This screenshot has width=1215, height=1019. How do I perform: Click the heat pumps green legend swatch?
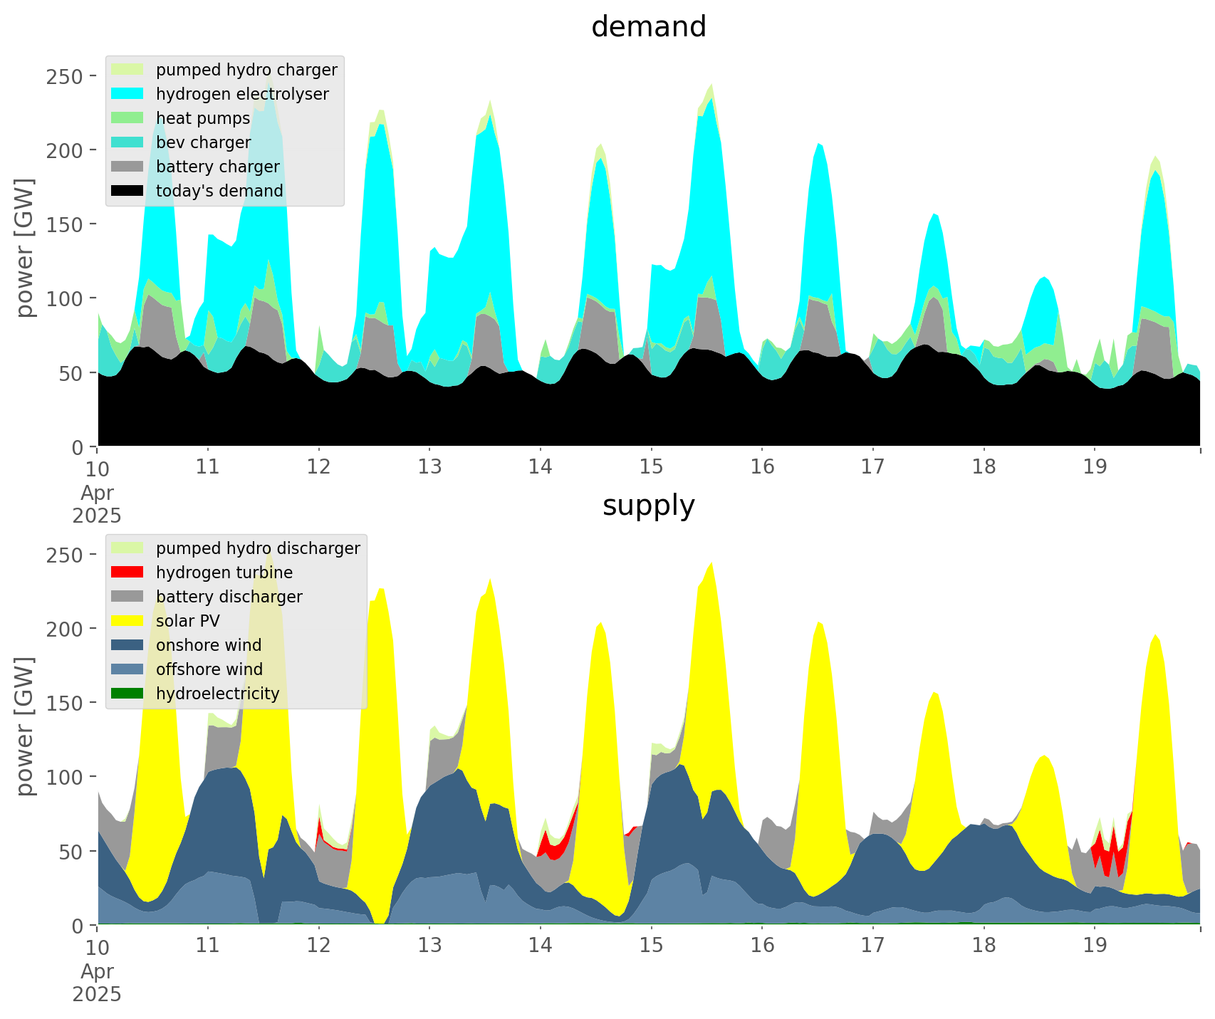(x=127, y=118)
